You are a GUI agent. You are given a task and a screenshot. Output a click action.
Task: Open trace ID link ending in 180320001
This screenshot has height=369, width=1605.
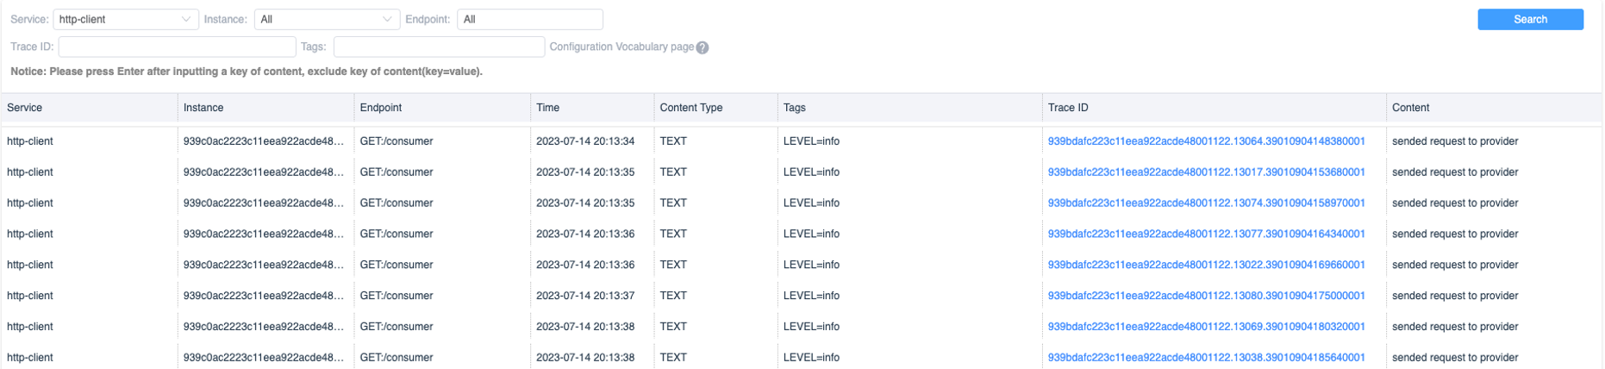[1206, 327]
